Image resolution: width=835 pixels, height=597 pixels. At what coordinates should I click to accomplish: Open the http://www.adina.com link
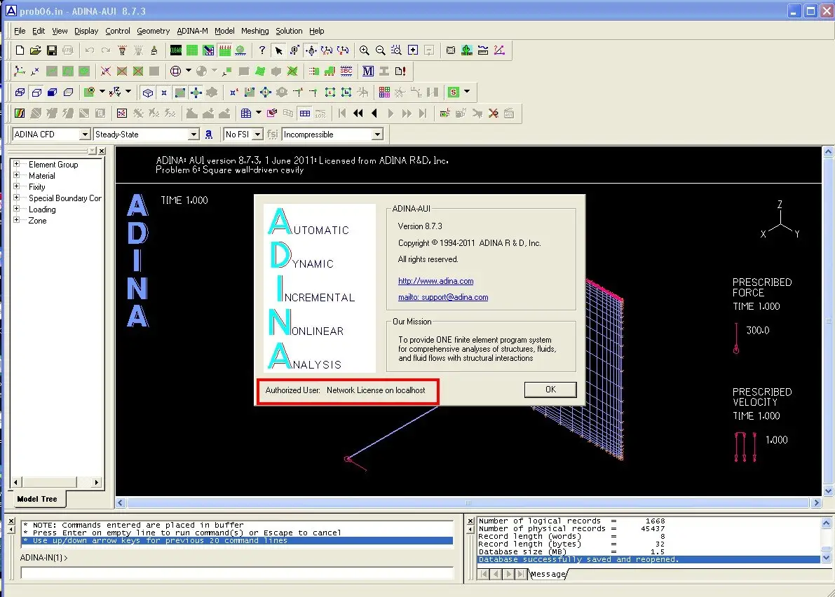[x=435, y=281]
